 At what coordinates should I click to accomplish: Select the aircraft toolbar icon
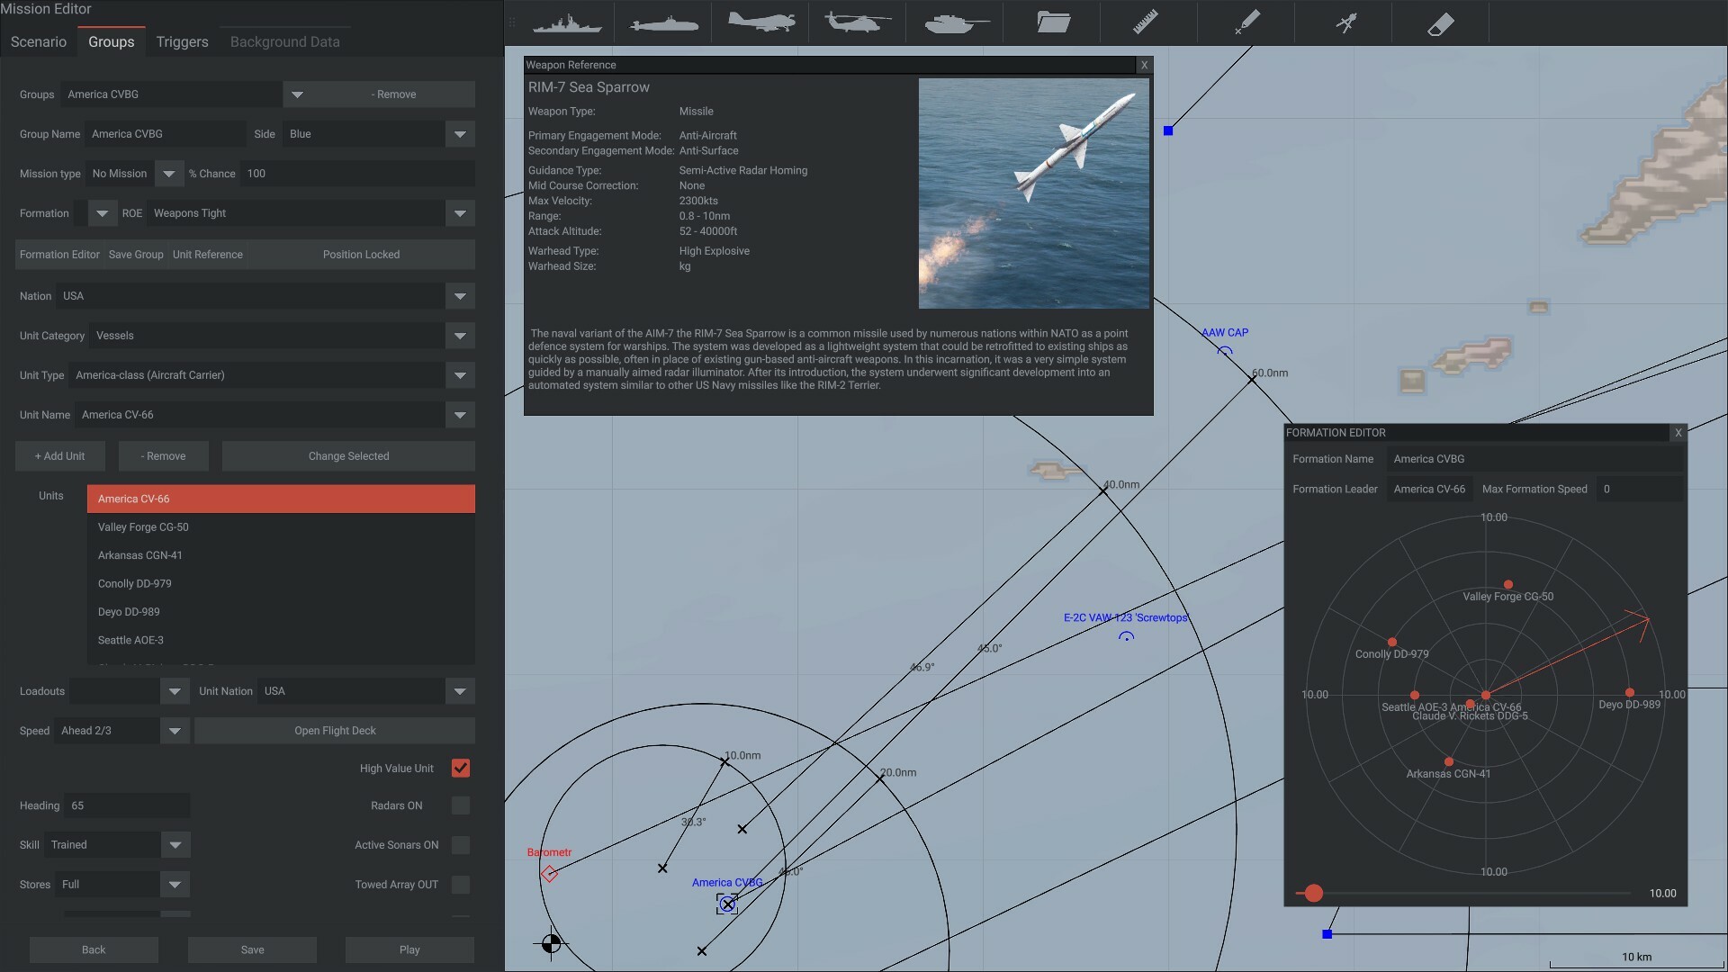pyautogui.click(x=760, y=22)
